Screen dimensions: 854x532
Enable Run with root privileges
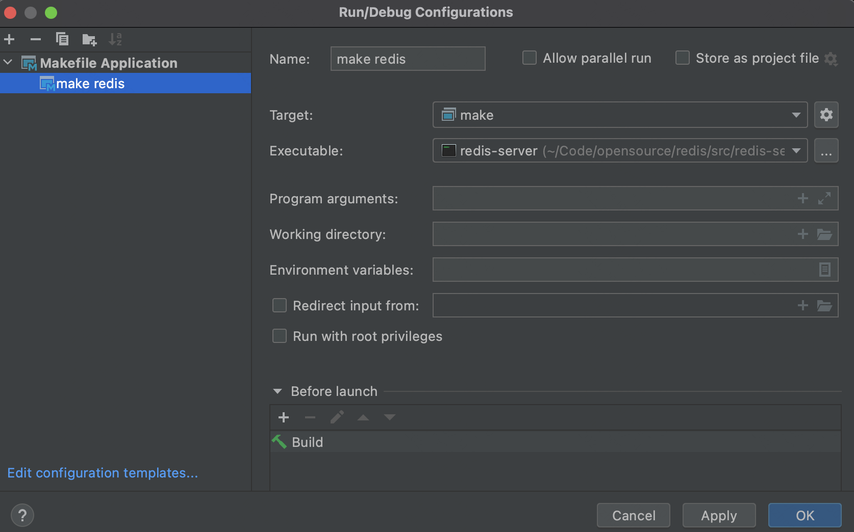point(280,336)
